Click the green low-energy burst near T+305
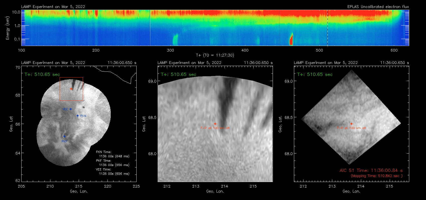 [x=175, y=39]
